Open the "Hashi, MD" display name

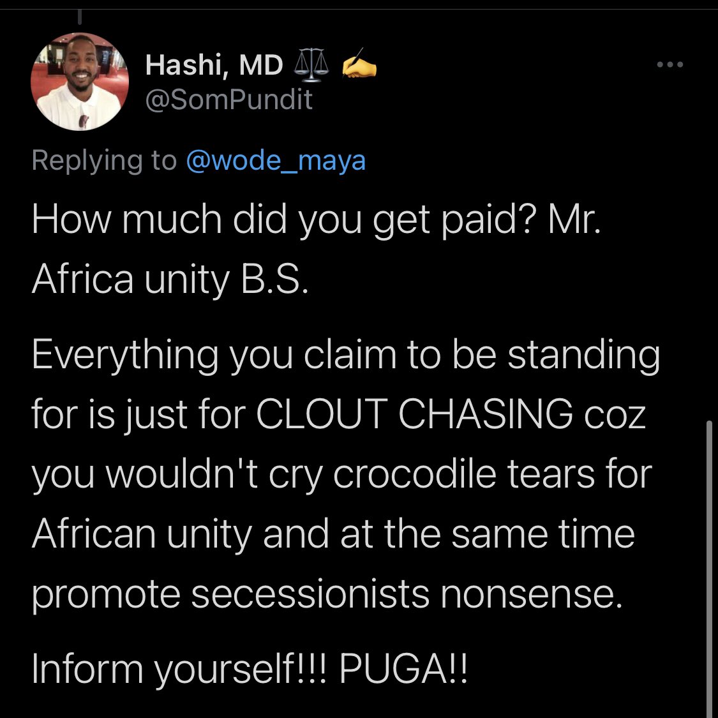pyautogui.click(x=214, y=65)
